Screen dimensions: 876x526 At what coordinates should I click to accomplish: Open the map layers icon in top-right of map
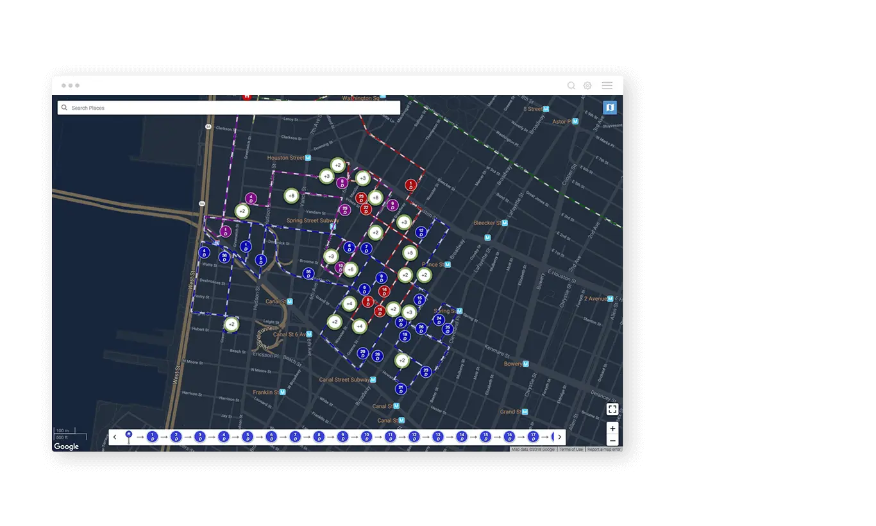[x=610, y=107]
